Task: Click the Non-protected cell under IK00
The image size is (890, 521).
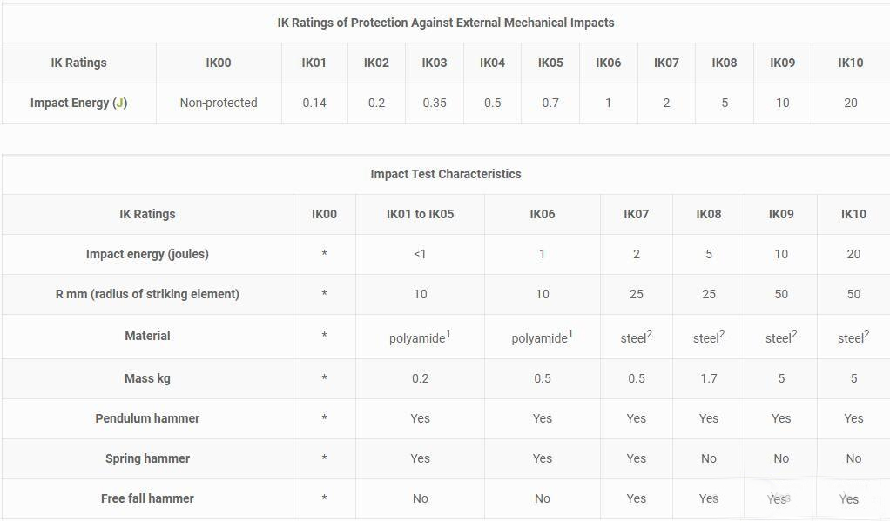Action: click(x=219, y=103)
